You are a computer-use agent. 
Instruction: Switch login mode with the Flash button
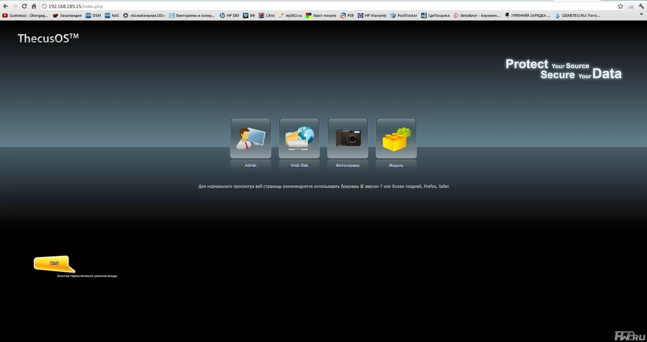click(54, 263)
